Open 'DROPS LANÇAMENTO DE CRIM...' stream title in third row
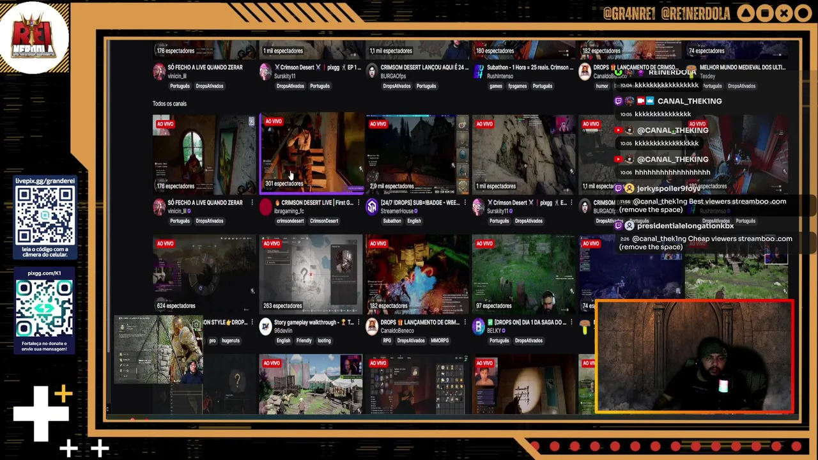 pos(420,323)
